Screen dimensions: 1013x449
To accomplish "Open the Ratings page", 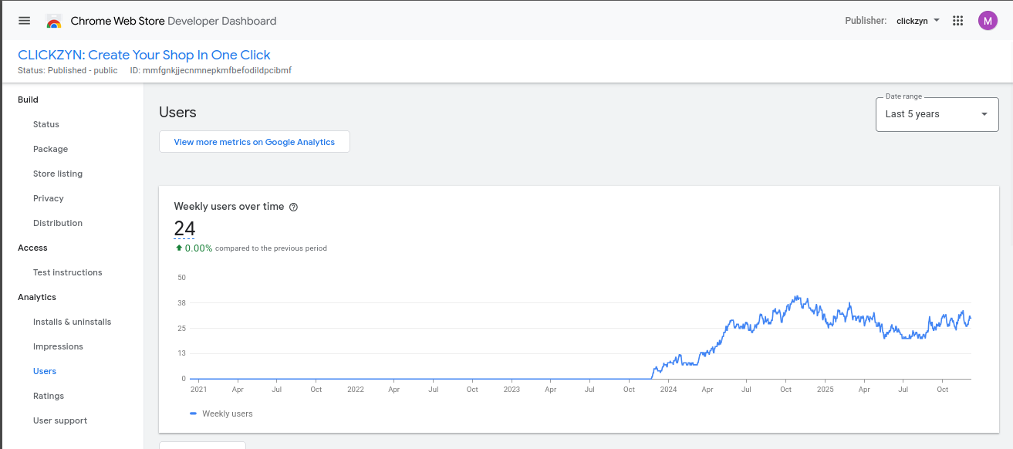I will [x=46, y=396].
